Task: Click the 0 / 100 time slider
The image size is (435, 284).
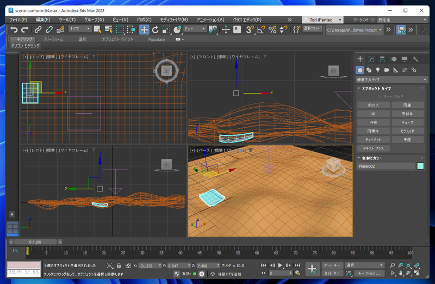Action: (x=35, y=242)
